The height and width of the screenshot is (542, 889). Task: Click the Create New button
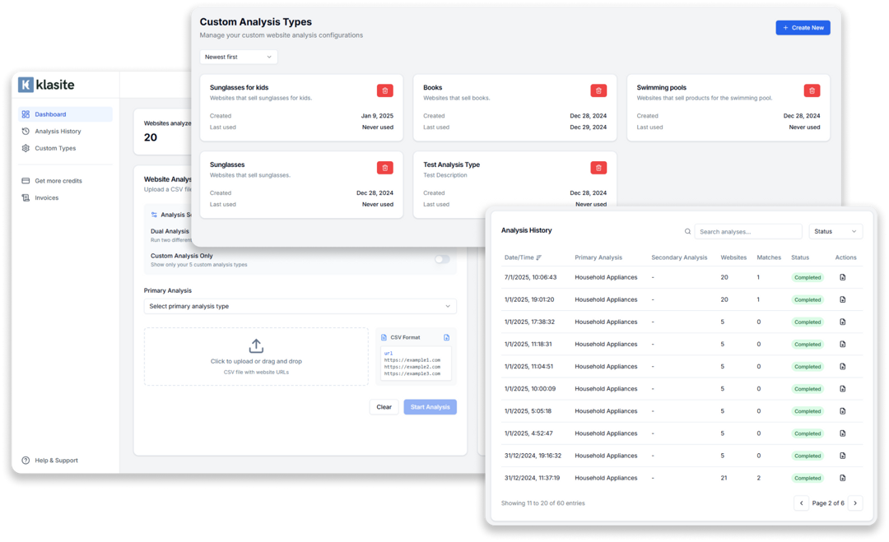click(803, 28)
